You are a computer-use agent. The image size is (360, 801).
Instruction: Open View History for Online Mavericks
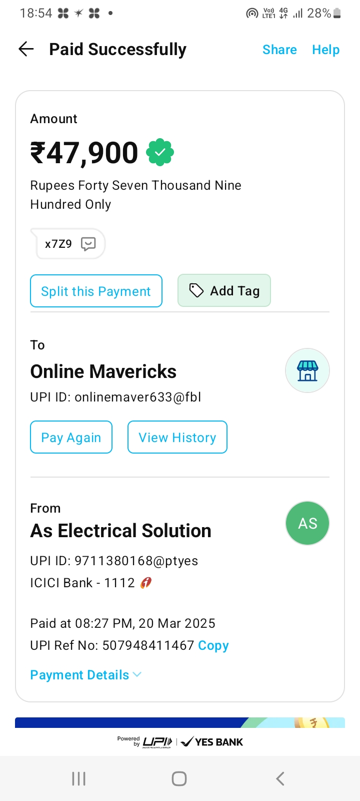click(177, 437)
